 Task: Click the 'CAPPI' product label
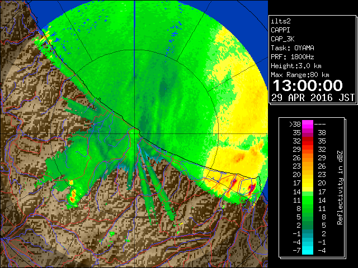[280, 30]
